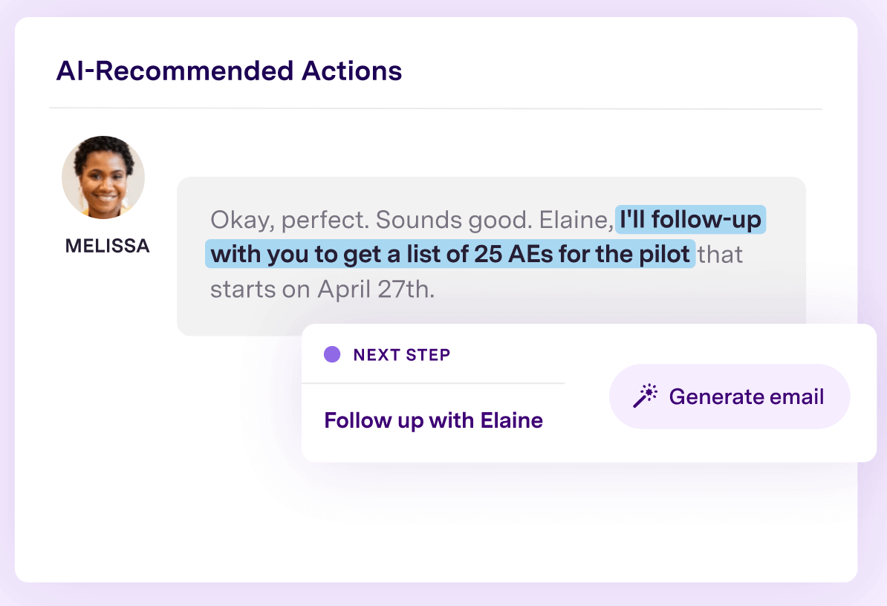
Task: Click the magic wand icon on Generate email
Action: click(647, 396)
